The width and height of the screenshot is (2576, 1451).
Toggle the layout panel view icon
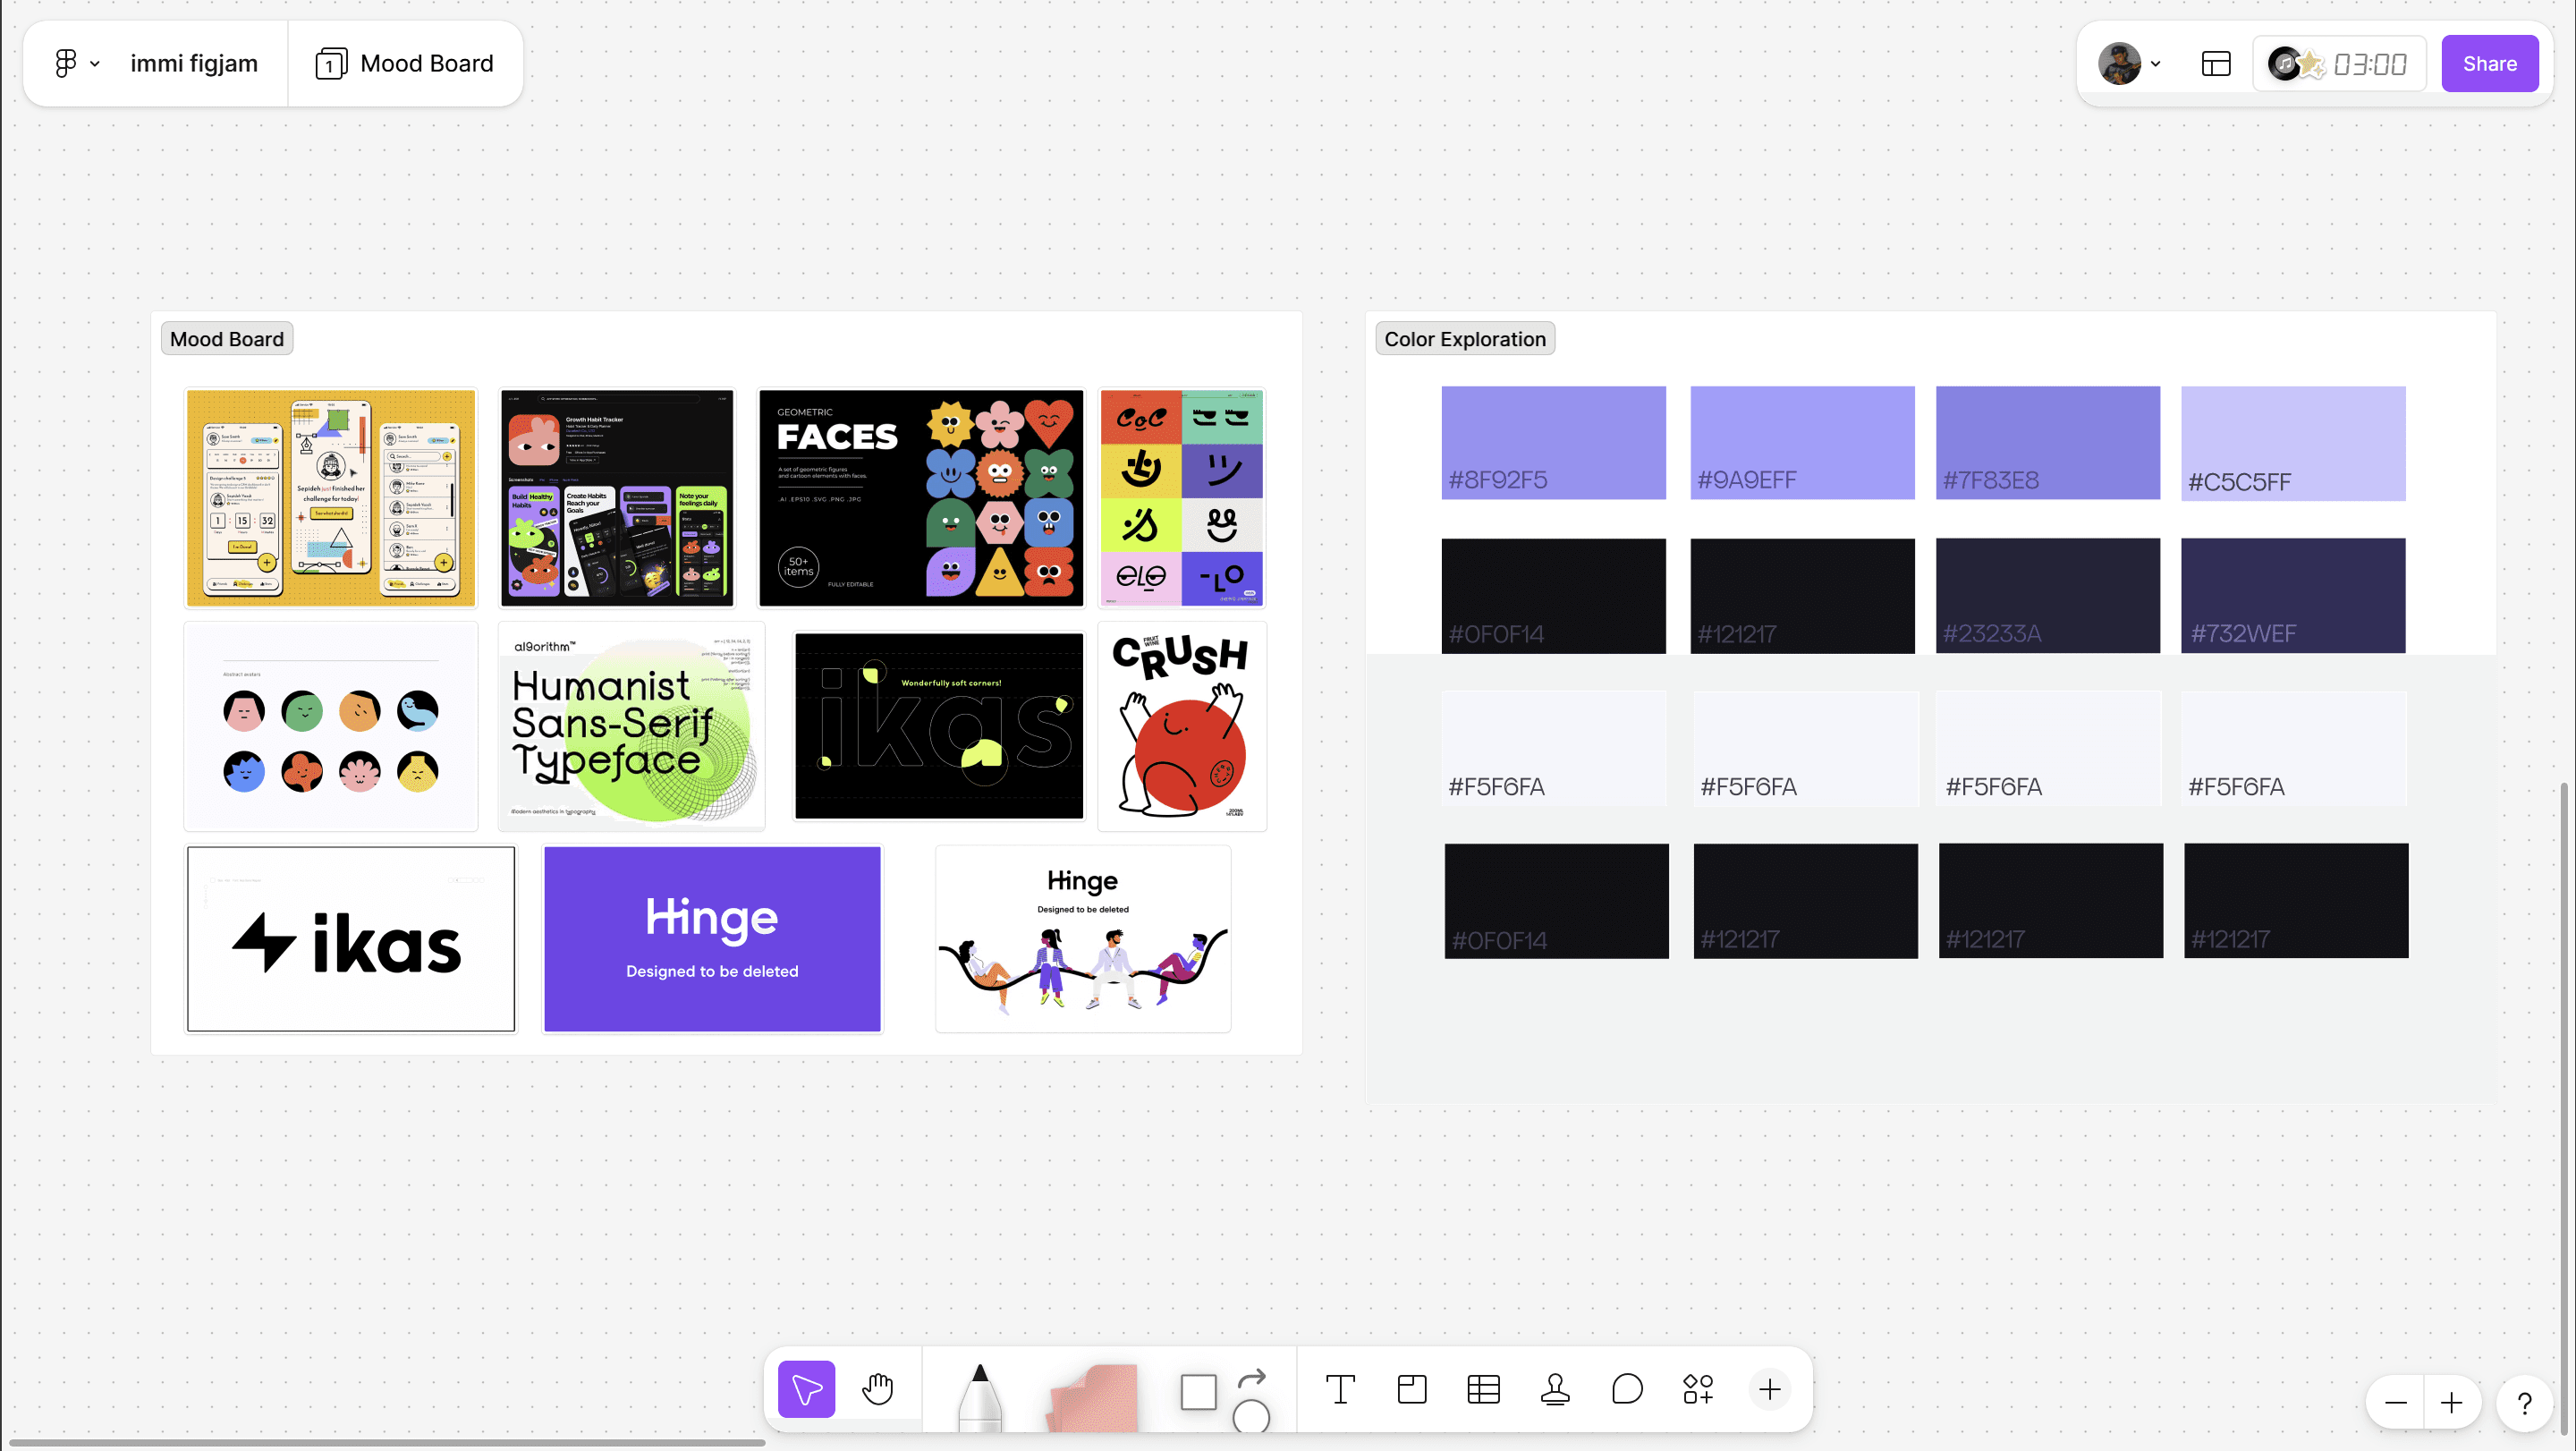[x=2216, y=64]
